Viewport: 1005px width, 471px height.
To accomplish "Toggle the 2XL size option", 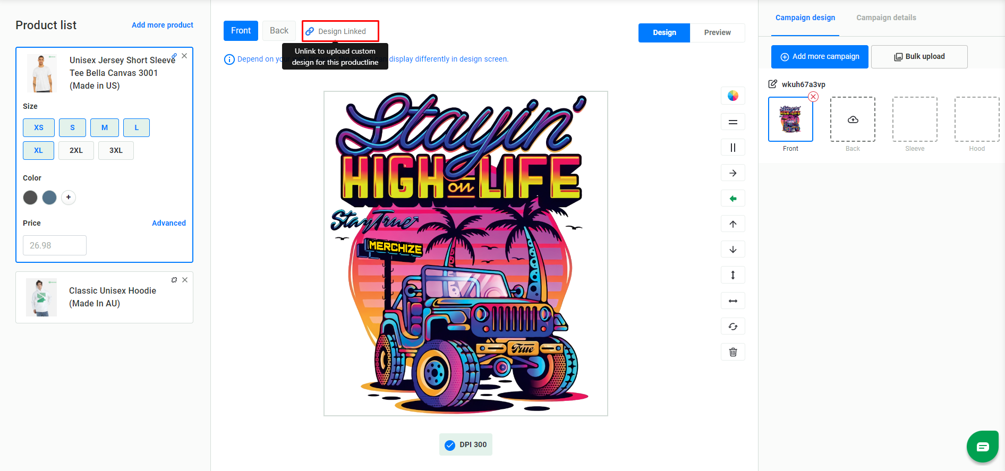I will click(76, 150).
